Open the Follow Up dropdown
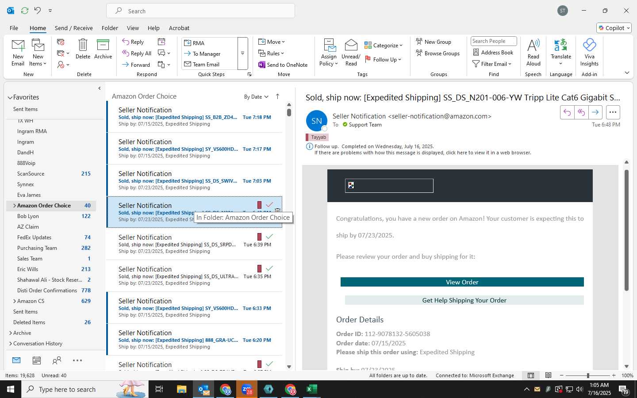This screenshot has width=637, height=398. tap(383, 59)
